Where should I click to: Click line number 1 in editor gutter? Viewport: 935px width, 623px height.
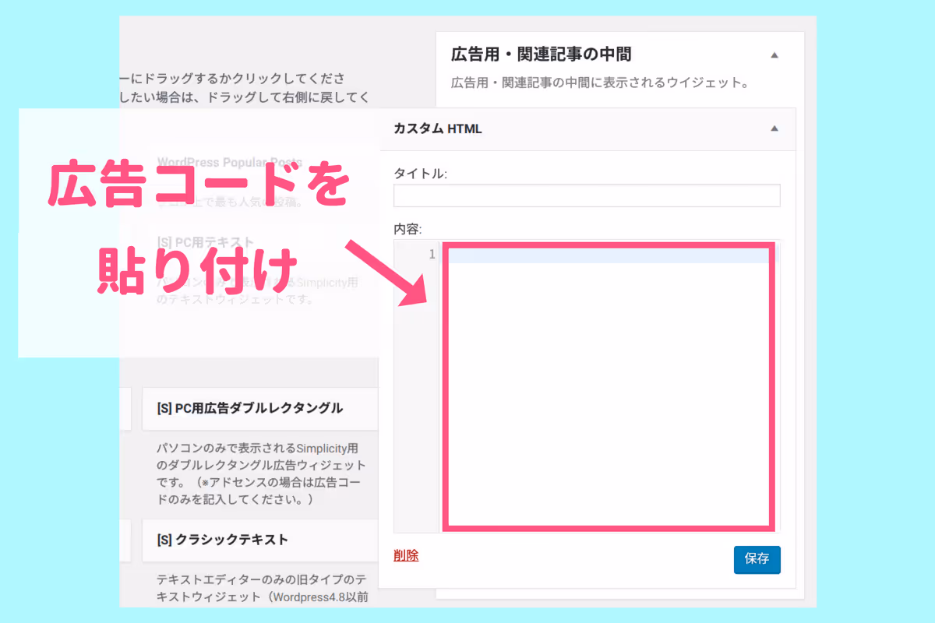pyautogui.click(x=432, y=255)
